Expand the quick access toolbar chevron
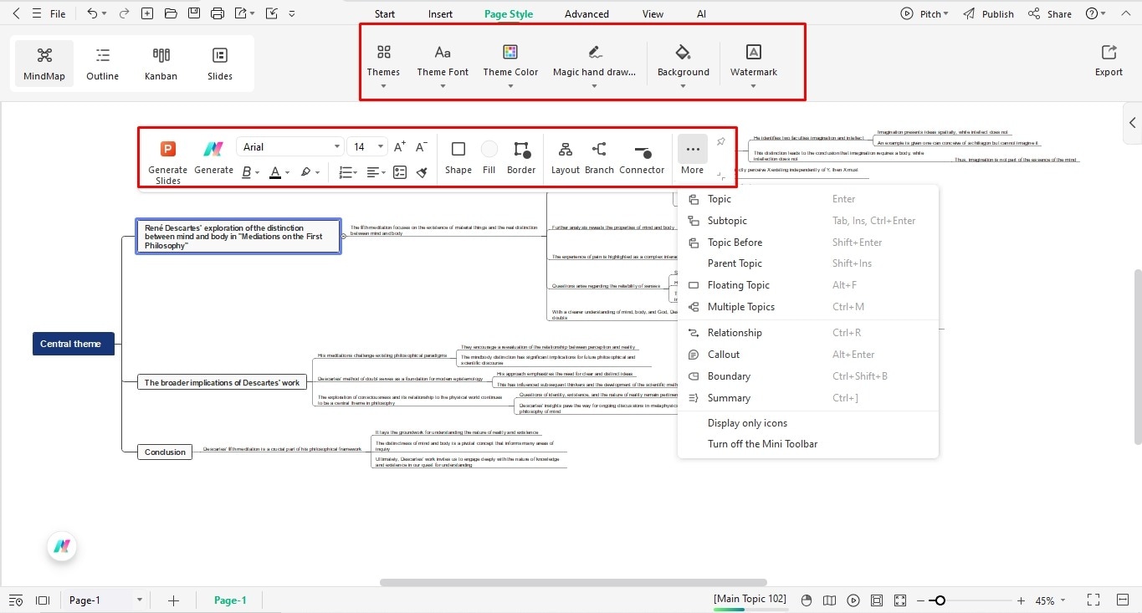The image size is (1142, 613). coord(291,14)
